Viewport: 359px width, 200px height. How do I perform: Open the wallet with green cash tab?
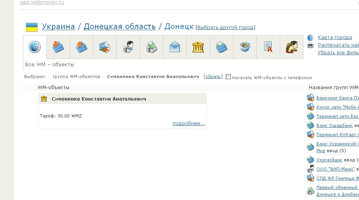pos(221,47)
